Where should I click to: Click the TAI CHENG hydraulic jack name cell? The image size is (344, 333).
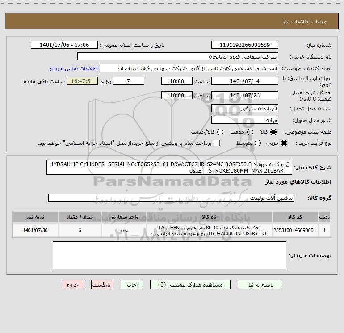(209, 230)
